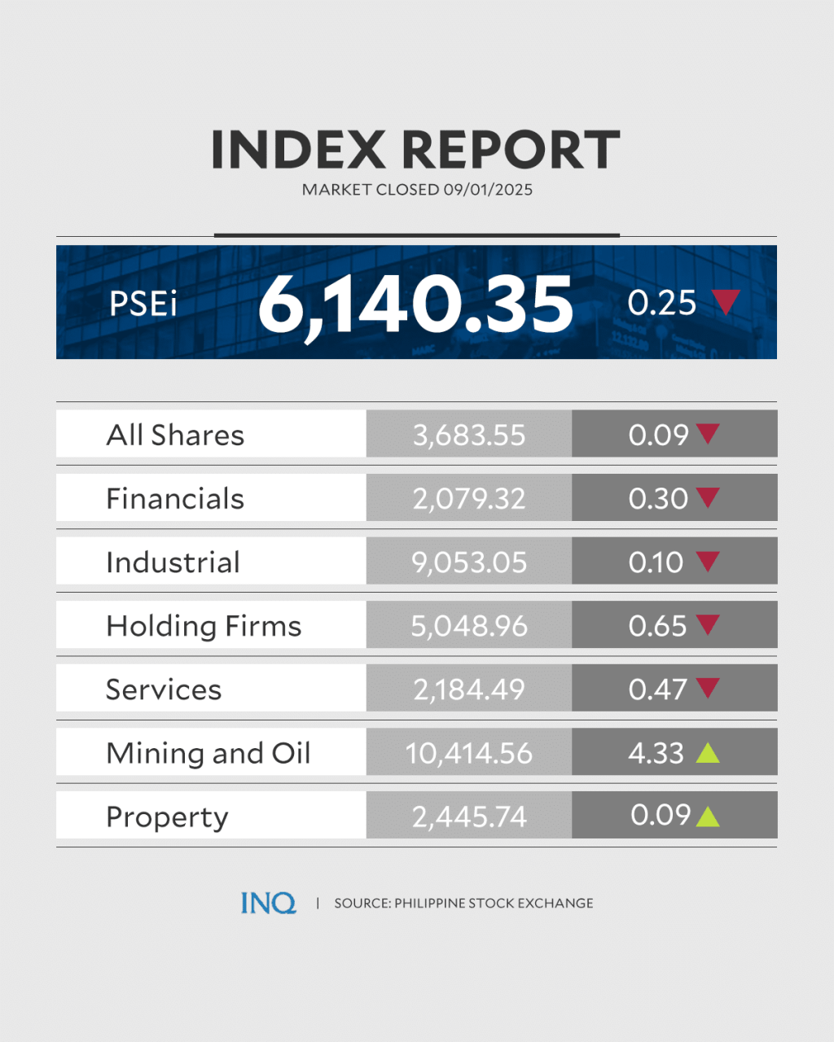Click the red triangle in the Industrial row

coord(708,560)
